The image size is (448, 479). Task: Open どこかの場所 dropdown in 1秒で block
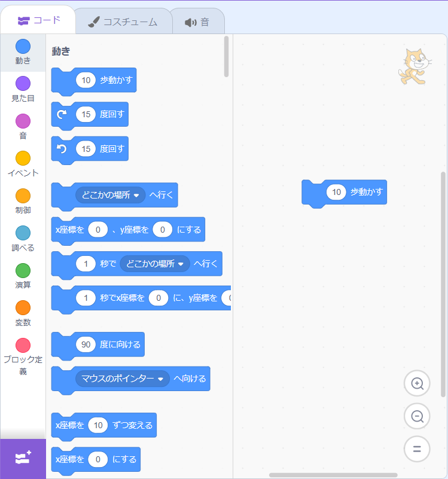[155, 264]
